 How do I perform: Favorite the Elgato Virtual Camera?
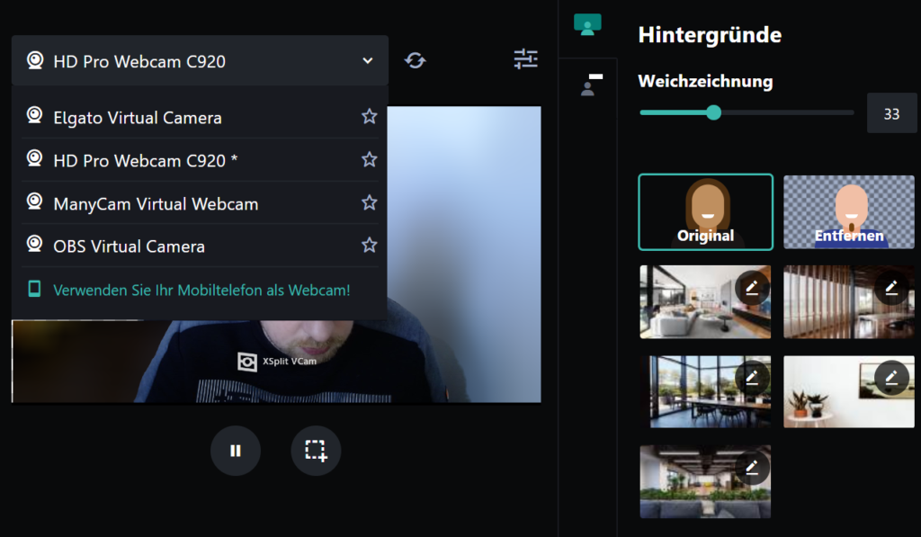pyautogui.click(x=369, y=116)
